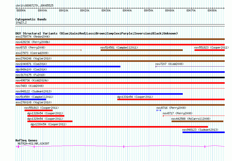Open nsv7207 (Kidd2008) inversion label
The width and height of the screenshot is (232, 161).
(x=169, y=64)
